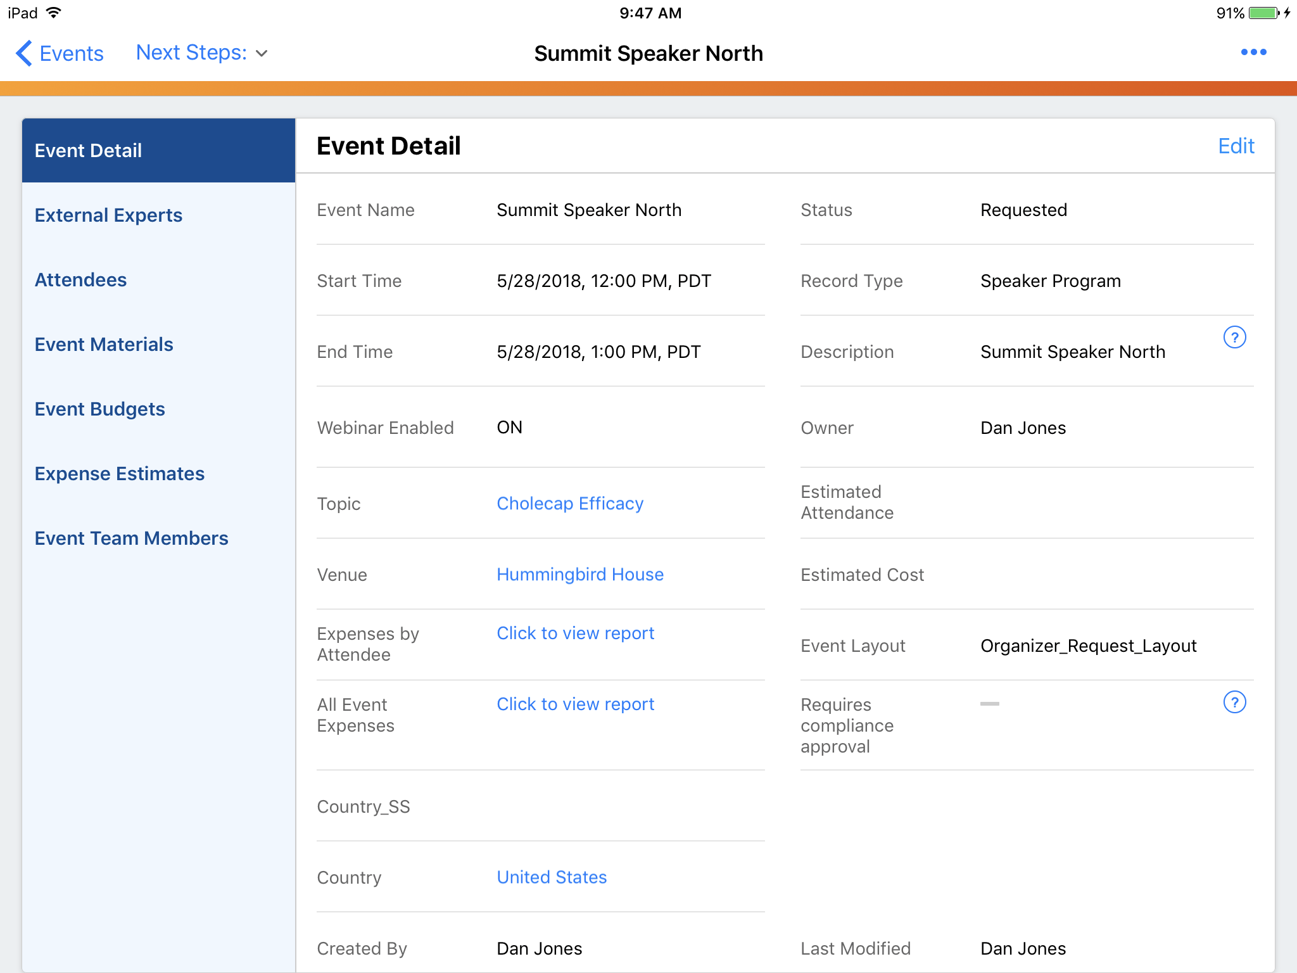Viewport: 1297px width, 973px height.
Task: Tap the help icon beside Description
Action: [1234, 338]
